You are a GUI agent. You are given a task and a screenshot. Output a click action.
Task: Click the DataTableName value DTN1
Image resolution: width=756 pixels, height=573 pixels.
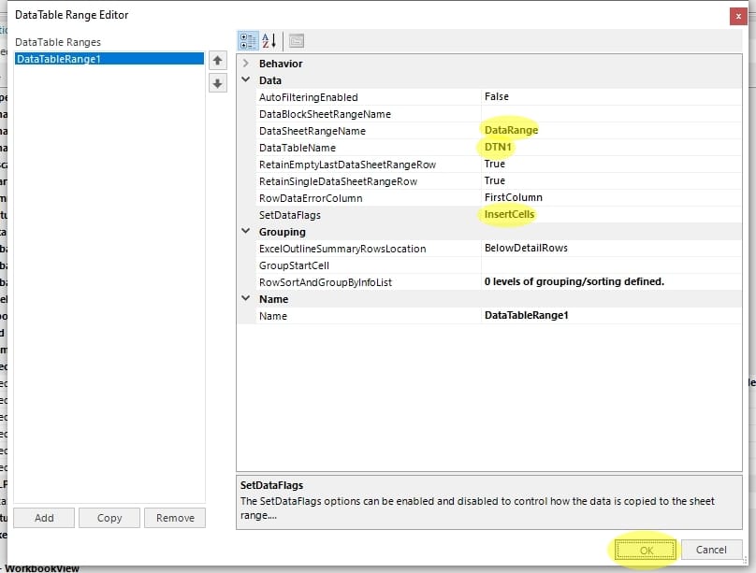point(500,148)
